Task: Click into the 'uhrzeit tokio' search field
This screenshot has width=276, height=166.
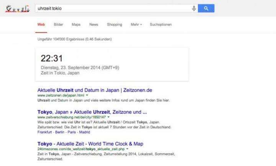Action: point(111,8)
